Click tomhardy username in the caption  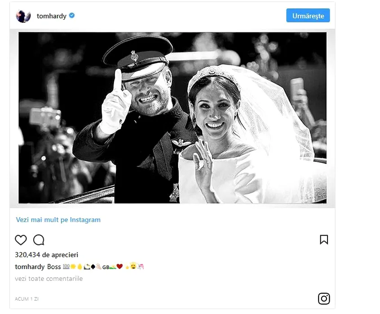point(30,267)
